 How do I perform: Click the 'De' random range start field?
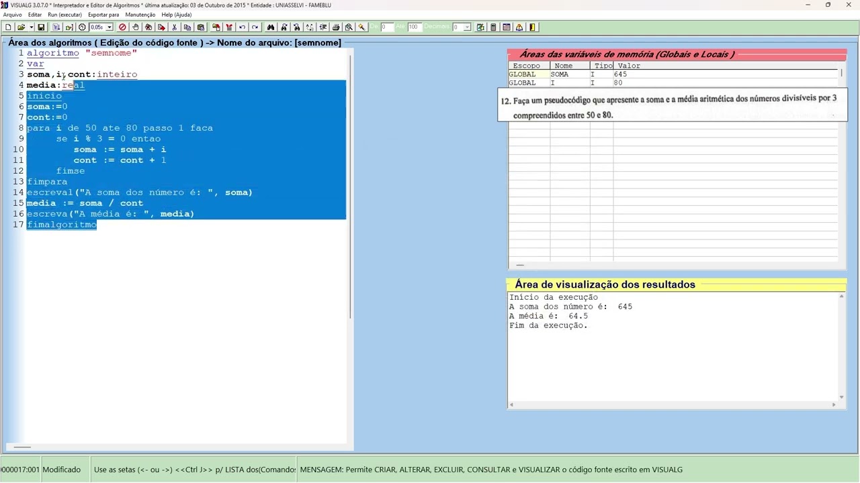[387, 28]
